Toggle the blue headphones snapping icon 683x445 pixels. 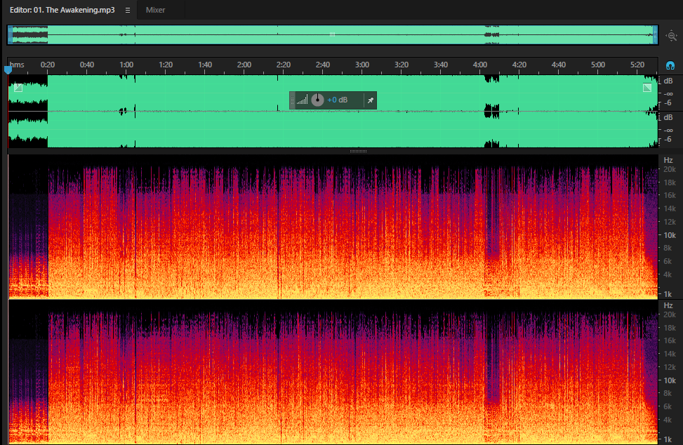(670, 66)
